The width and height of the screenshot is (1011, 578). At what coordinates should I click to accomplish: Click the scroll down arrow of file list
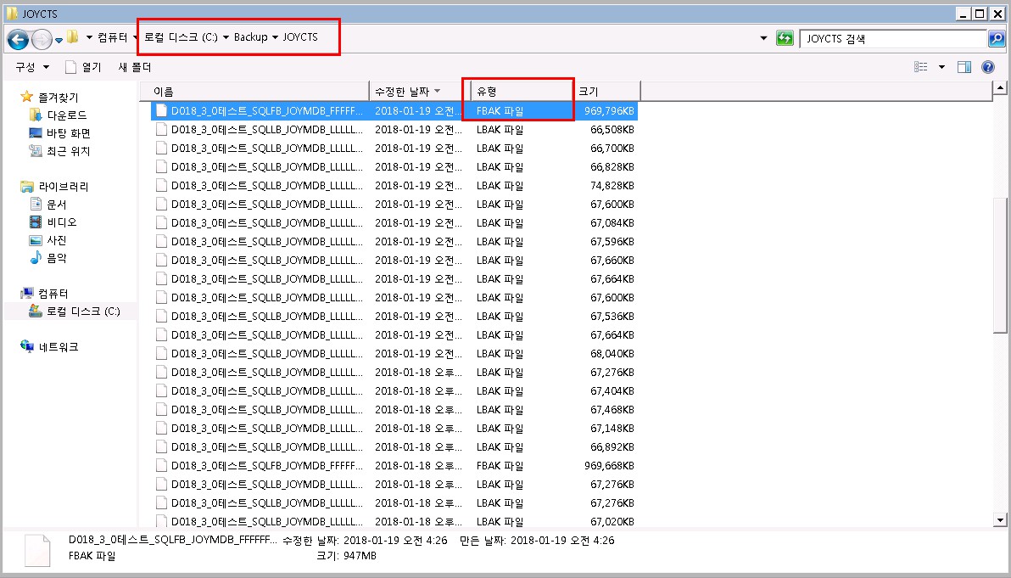click(x=1000, y=519)
